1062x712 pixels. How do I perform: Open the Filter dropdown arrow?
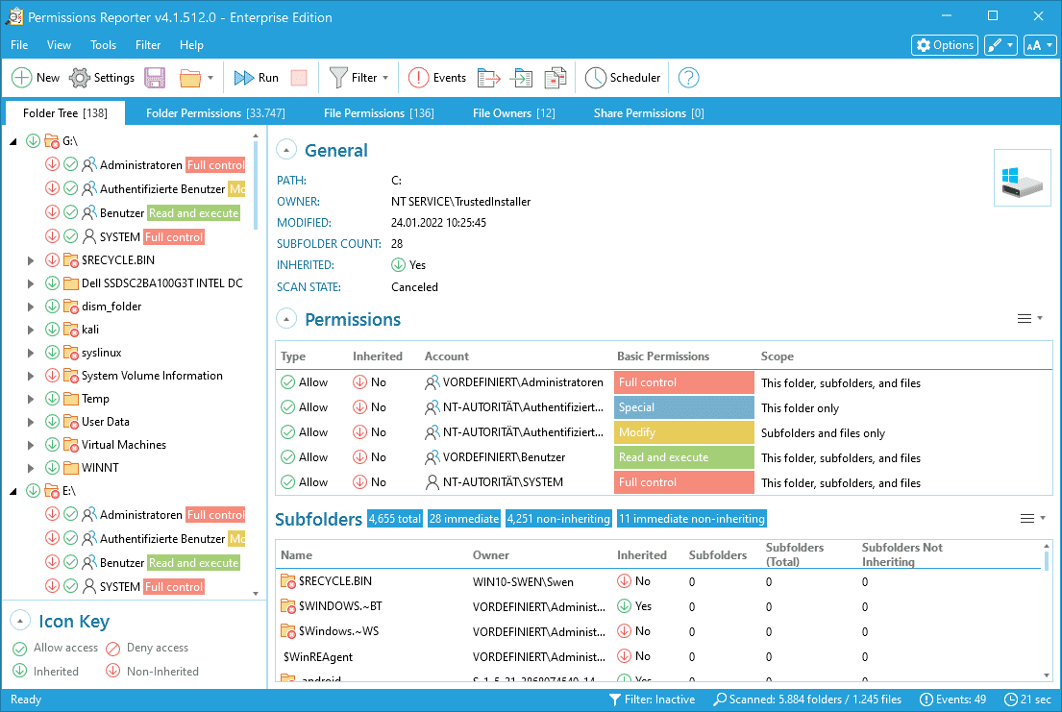[385, 78]
